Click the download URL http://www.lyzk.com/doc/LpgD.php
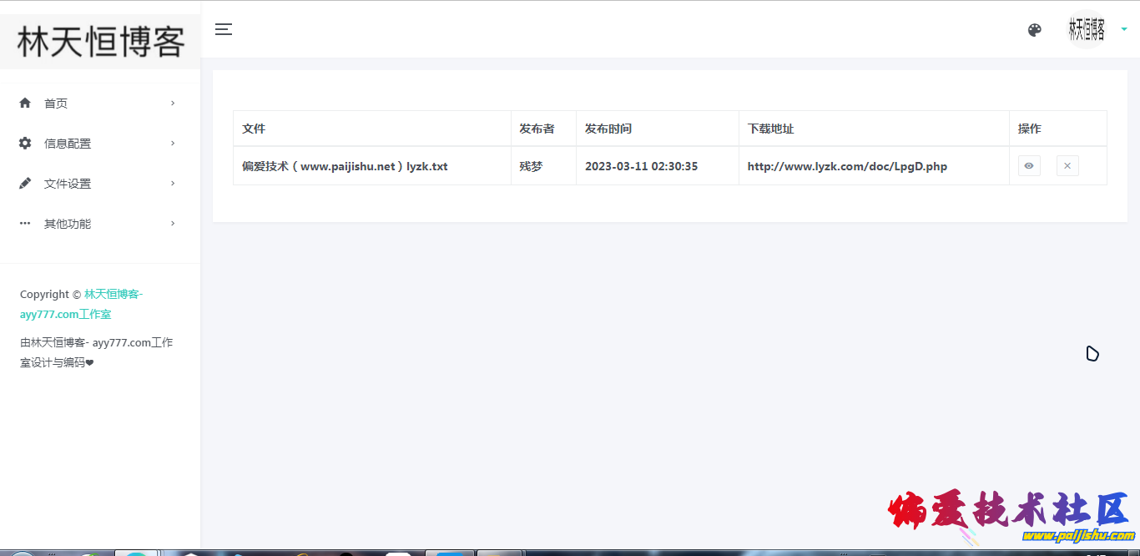Screen dimensions: 1140x556 coord(847,166)
